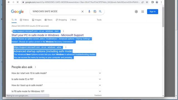The height and width of the screenshot is (100, 178).
Task: Open the Chrome profile avatar
Action: [x=157, y=2]
